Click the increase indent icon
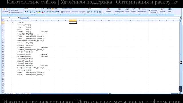 tap(58, 12)
